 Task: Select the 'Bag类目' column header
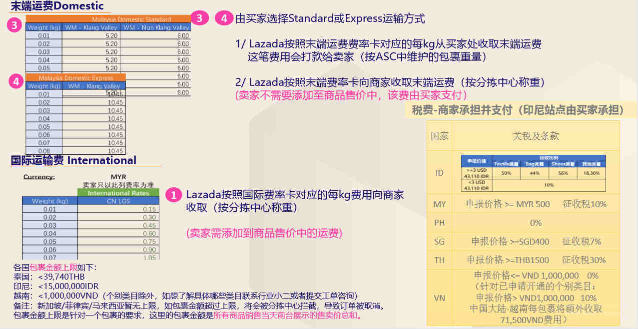[535, 164]
